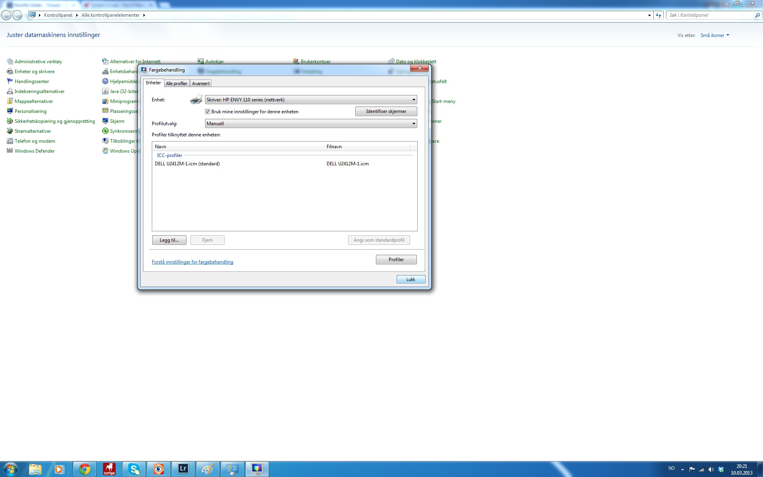The image size is (763, 477).
Task: Click Legg til... button
Action: [169, 240]
